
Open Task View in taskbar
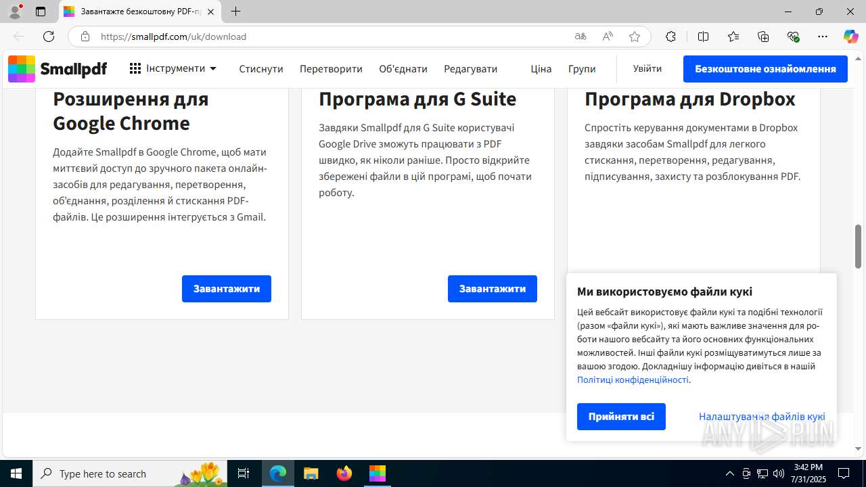244,473
